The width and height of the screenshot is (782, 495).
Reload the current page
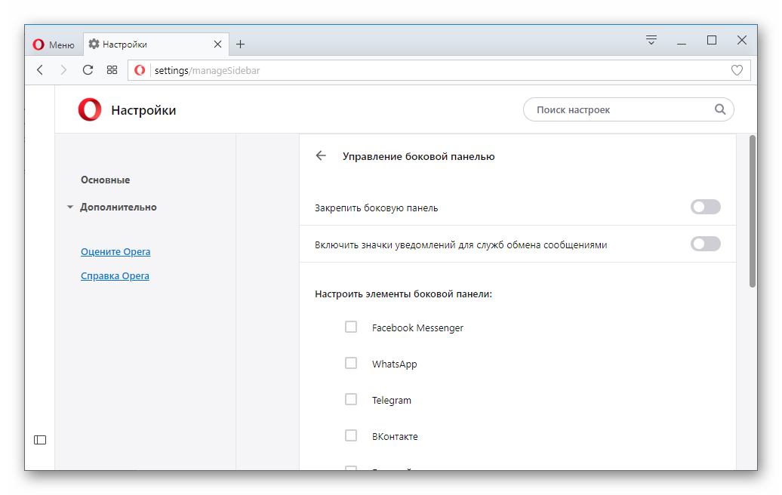click(x=88, y=70)
